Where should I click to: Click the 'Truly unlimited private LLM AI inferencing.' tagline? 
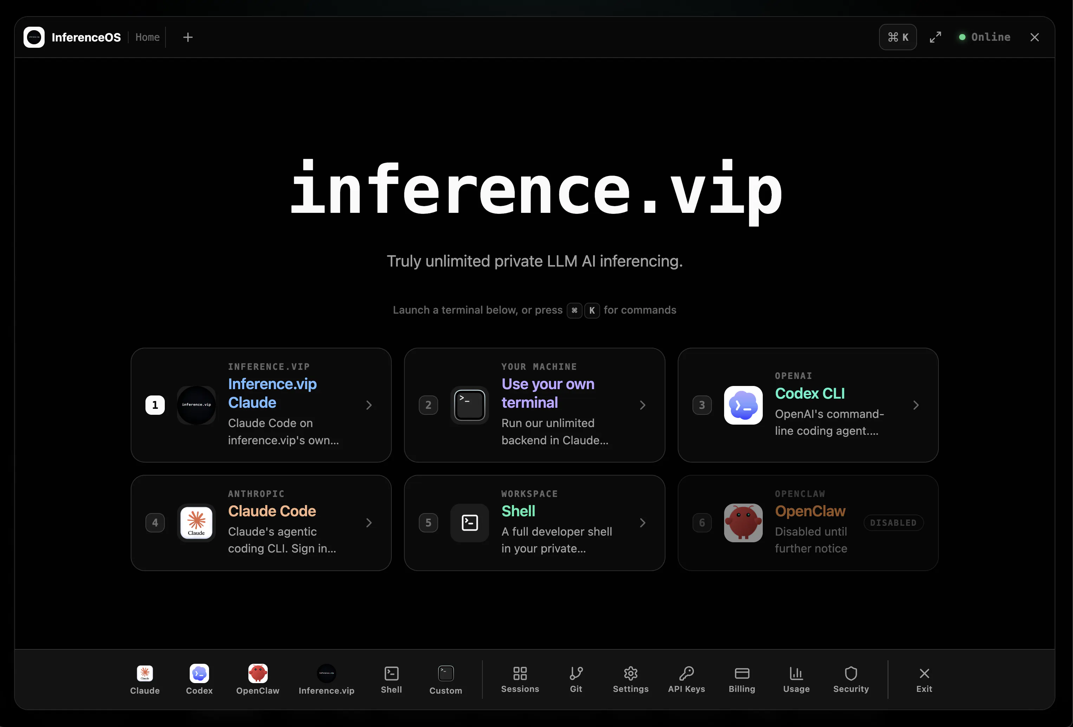535,261
